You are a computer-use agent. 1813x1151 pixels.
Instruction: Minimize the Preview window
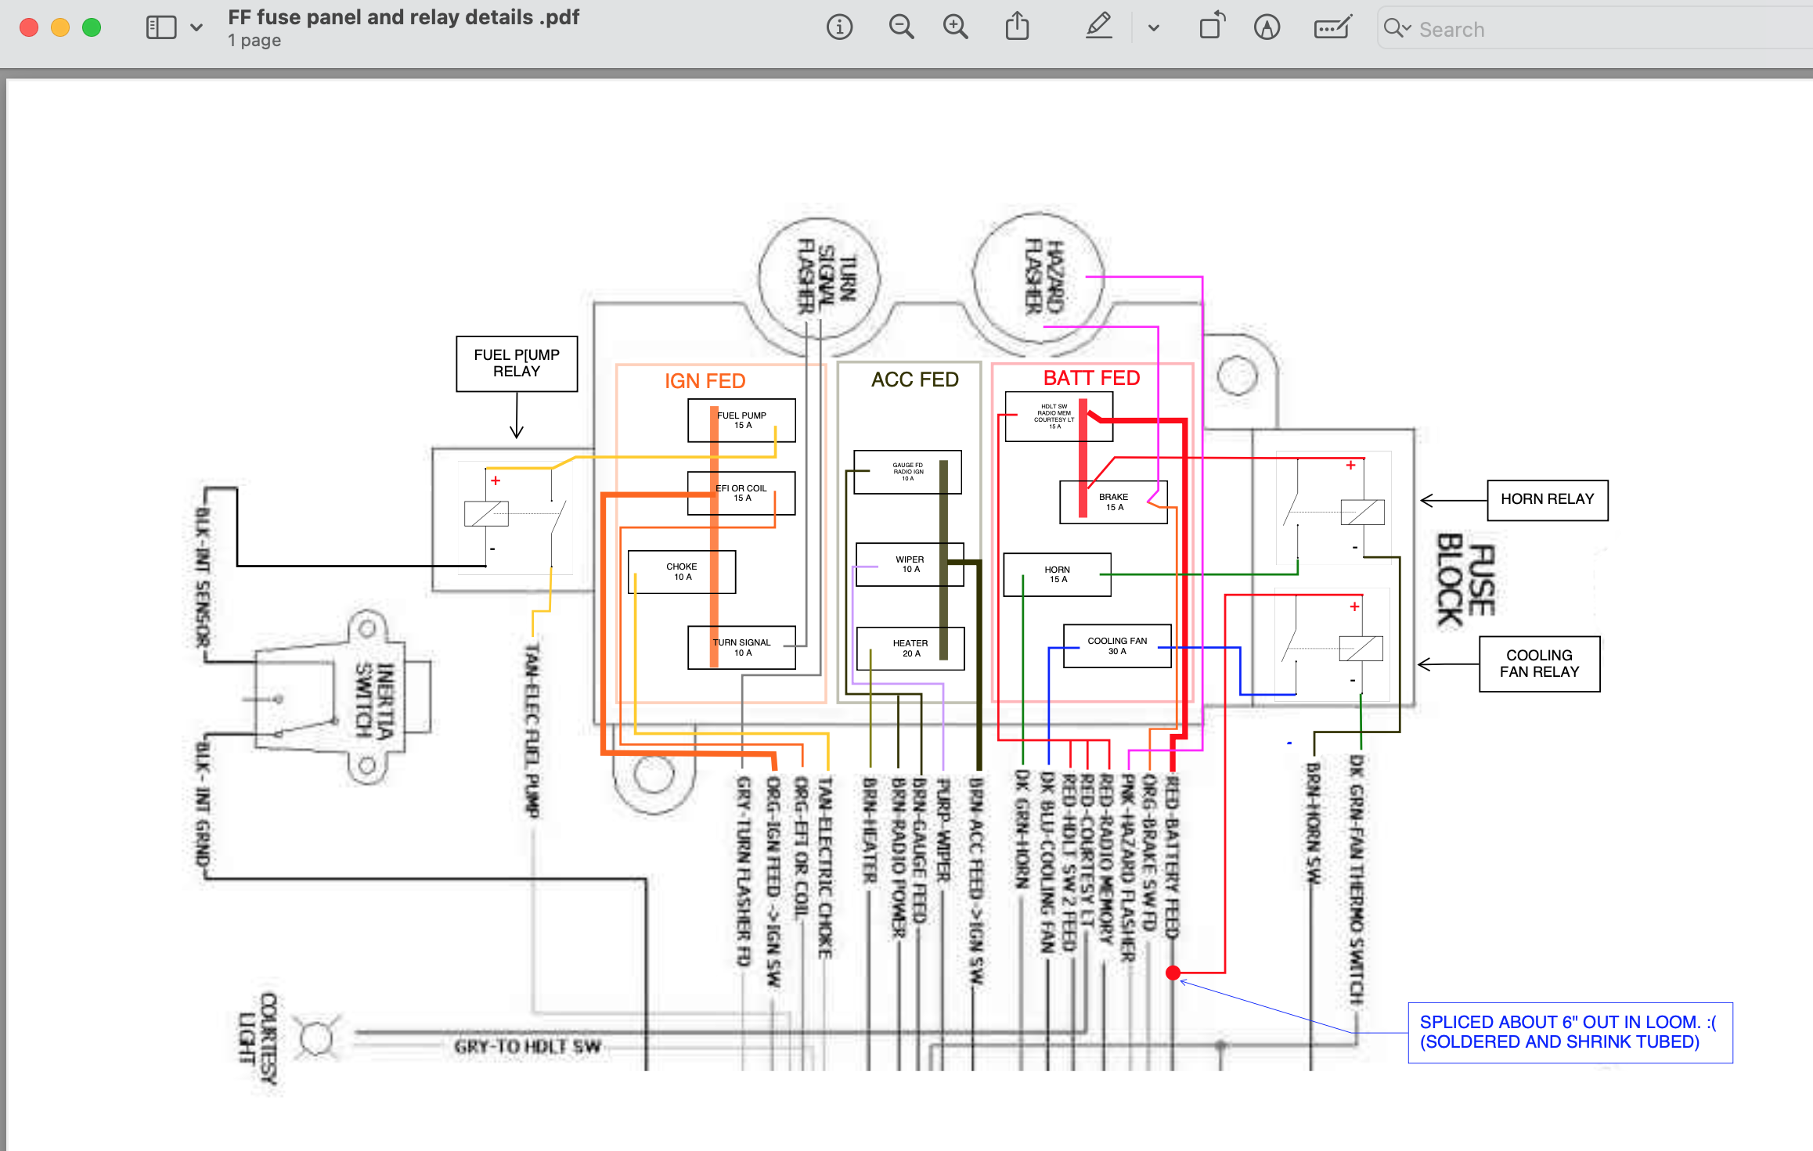60,28
